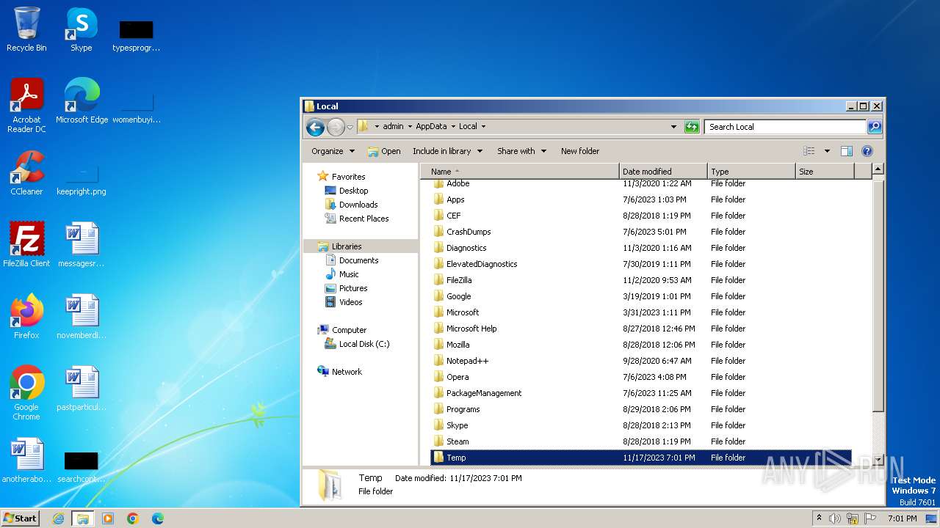
Task: Click the volume icon in system tray
Action: point(835,518)
